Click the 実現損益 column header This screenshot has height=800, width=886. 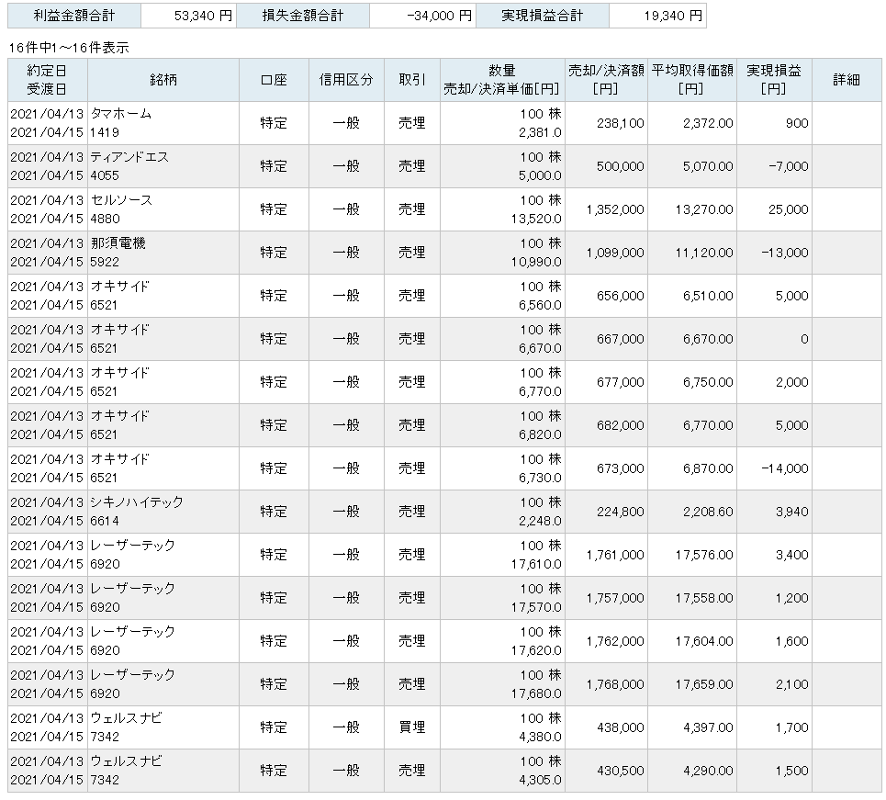(774, 80)
